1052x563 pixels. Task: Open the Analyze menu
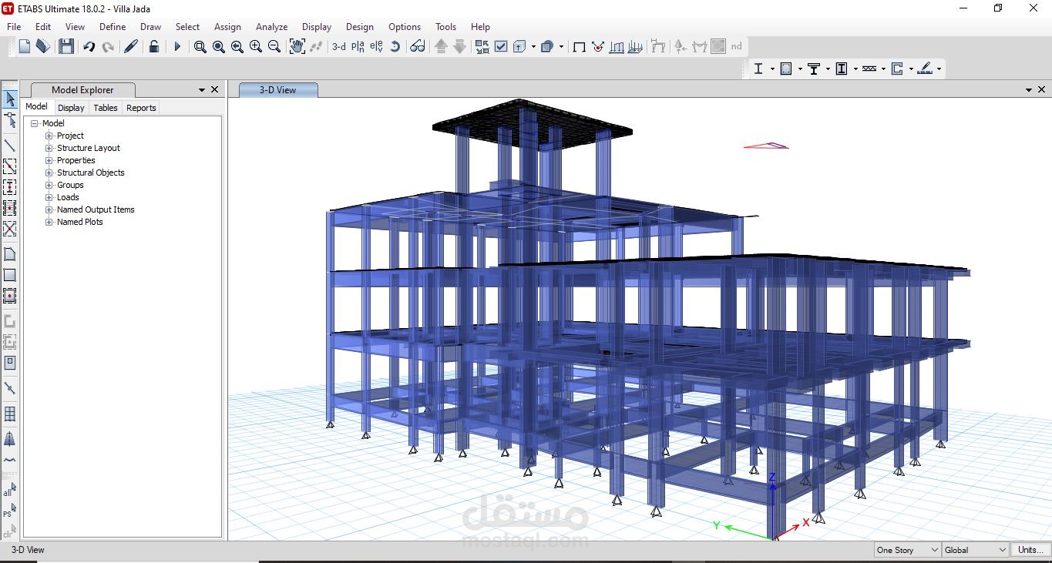[x=271, y=26]
